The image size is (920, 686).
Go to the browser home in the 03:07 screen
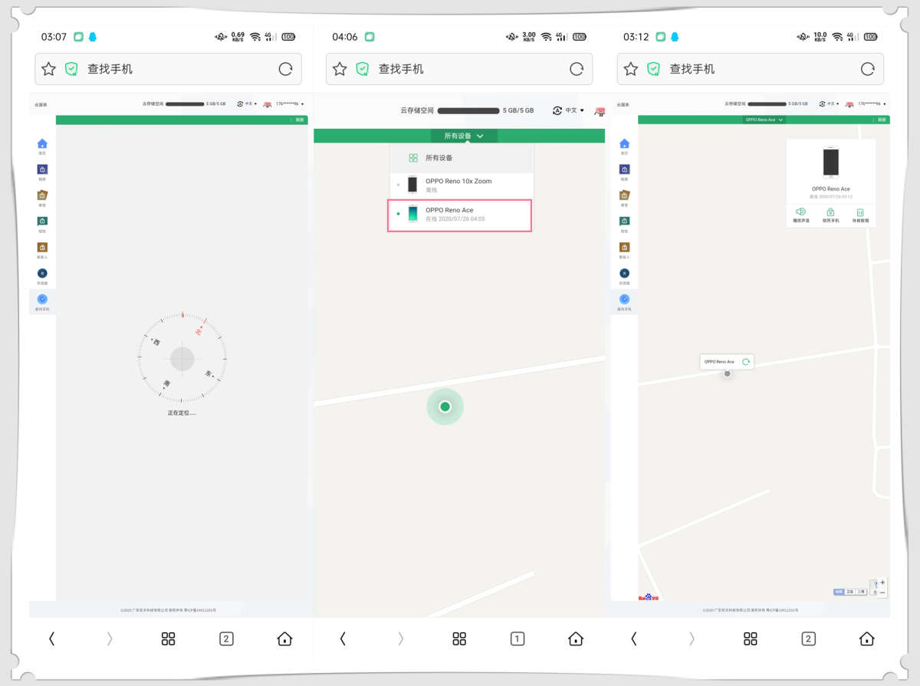284,638
